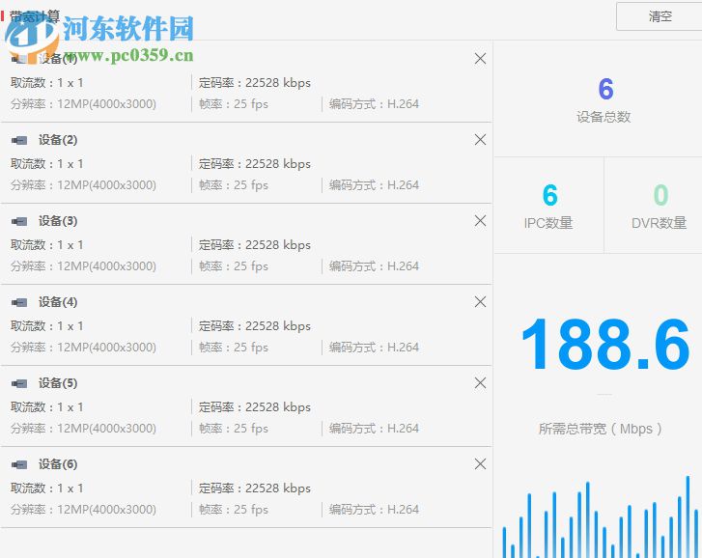Click the camera icon of 设备(3)
702x558 pixels.
point(19,221)
